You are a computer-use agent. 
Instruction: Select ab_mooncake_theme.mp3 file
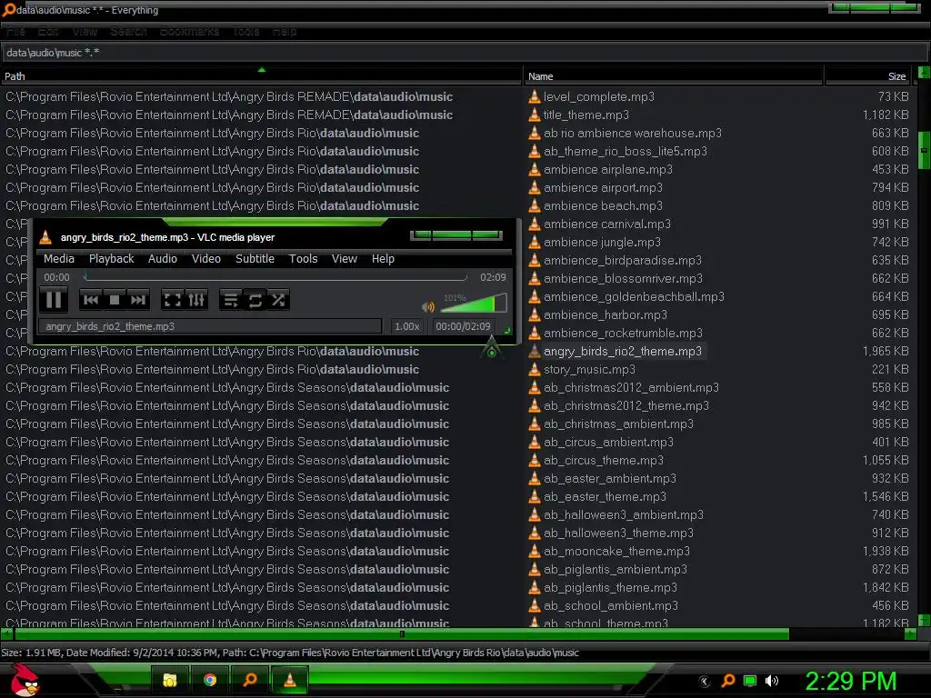(616, 552)
